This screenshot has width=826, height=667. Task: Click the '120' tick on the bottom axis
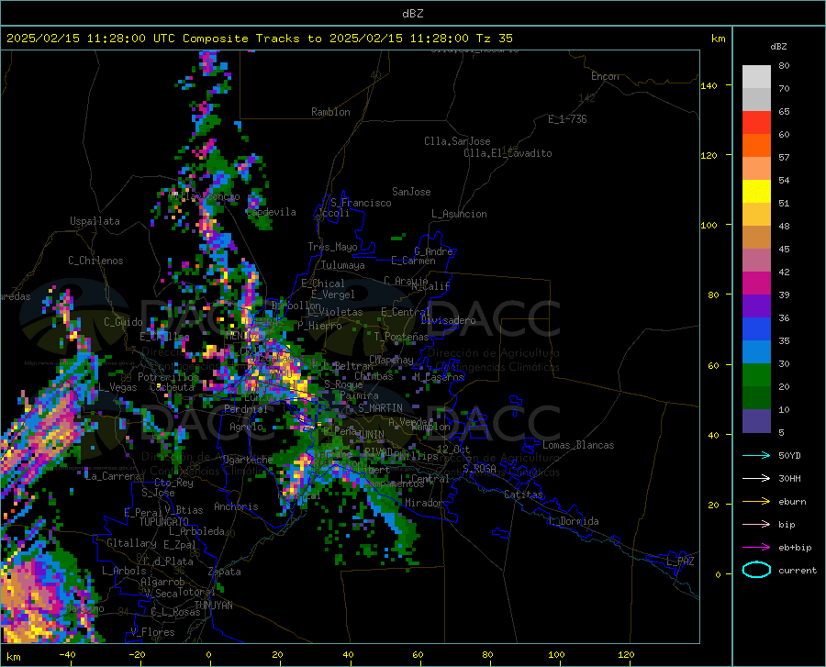(x=626, y=655)
